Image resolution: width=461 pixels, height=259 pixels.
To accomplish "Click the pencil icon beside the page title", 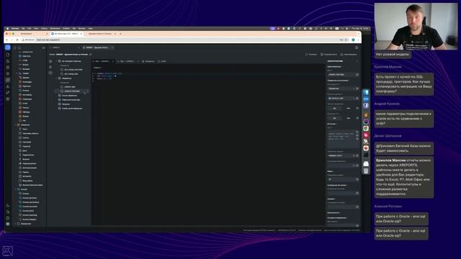I will point(90,55).
